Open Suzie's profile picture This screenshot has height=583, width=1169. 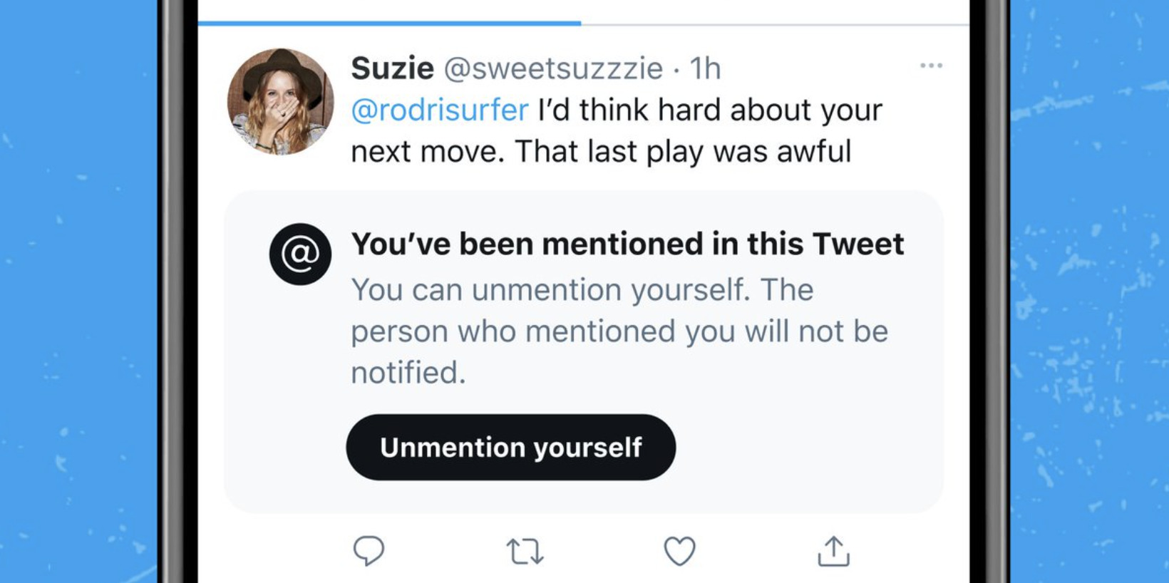pyautogui.click(x=280, y=101)
